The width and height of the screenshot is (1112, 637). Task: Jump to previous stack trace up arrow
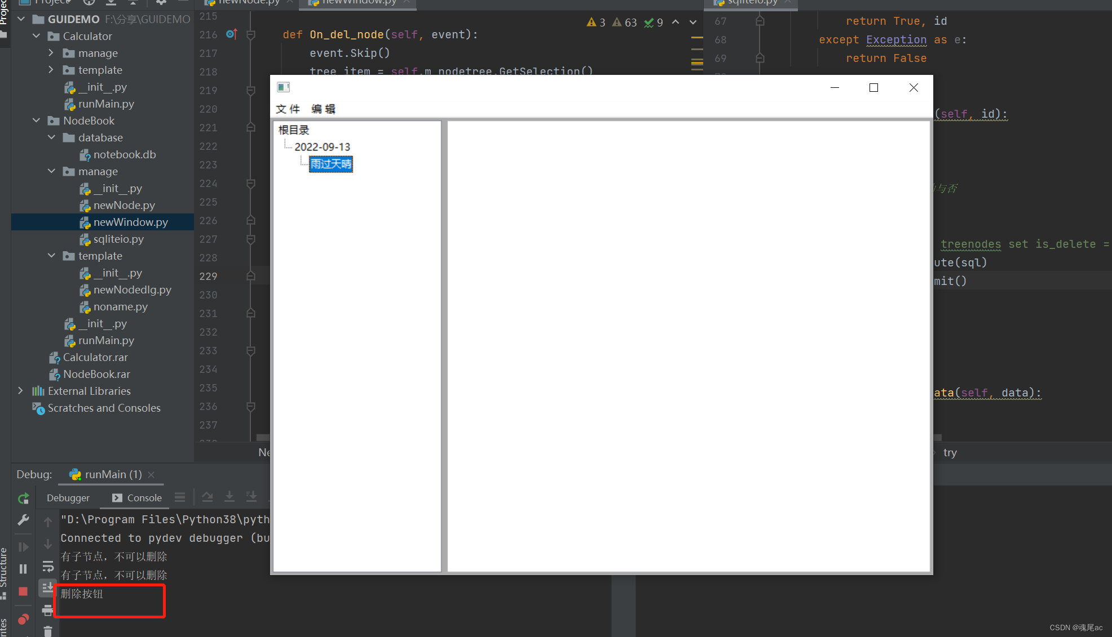48,522
